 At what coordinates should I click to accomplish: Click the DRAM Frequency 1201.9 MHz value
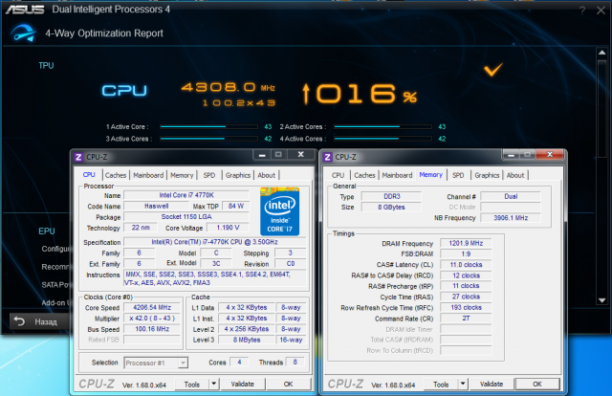click(466, 243)
